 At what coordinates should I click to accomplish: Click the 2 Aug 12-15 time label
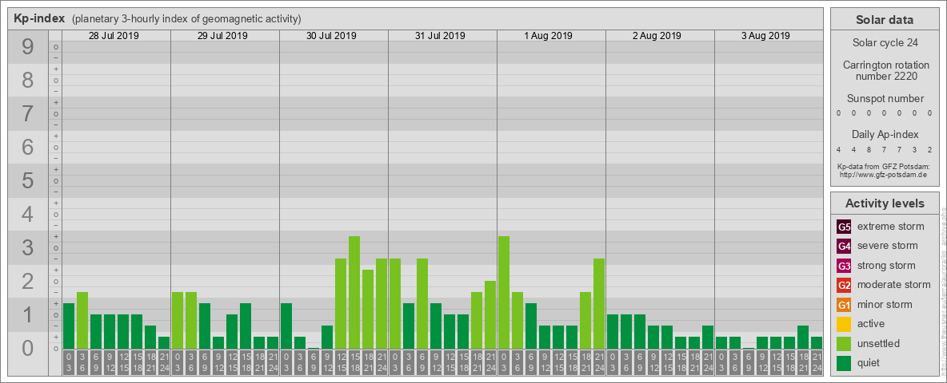tap(667, 363)
